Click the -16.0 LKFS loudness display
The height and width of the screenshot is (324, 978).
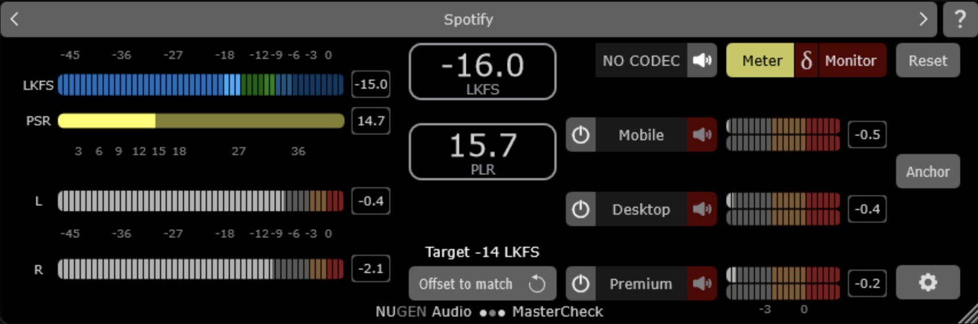click(482, 72)
